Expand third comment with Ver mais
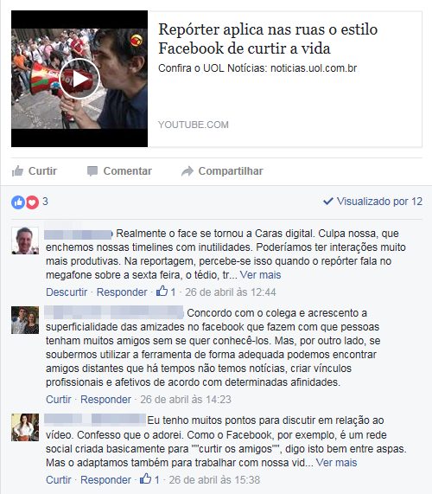Screen dimensions: 432x494 coord(336,463)
